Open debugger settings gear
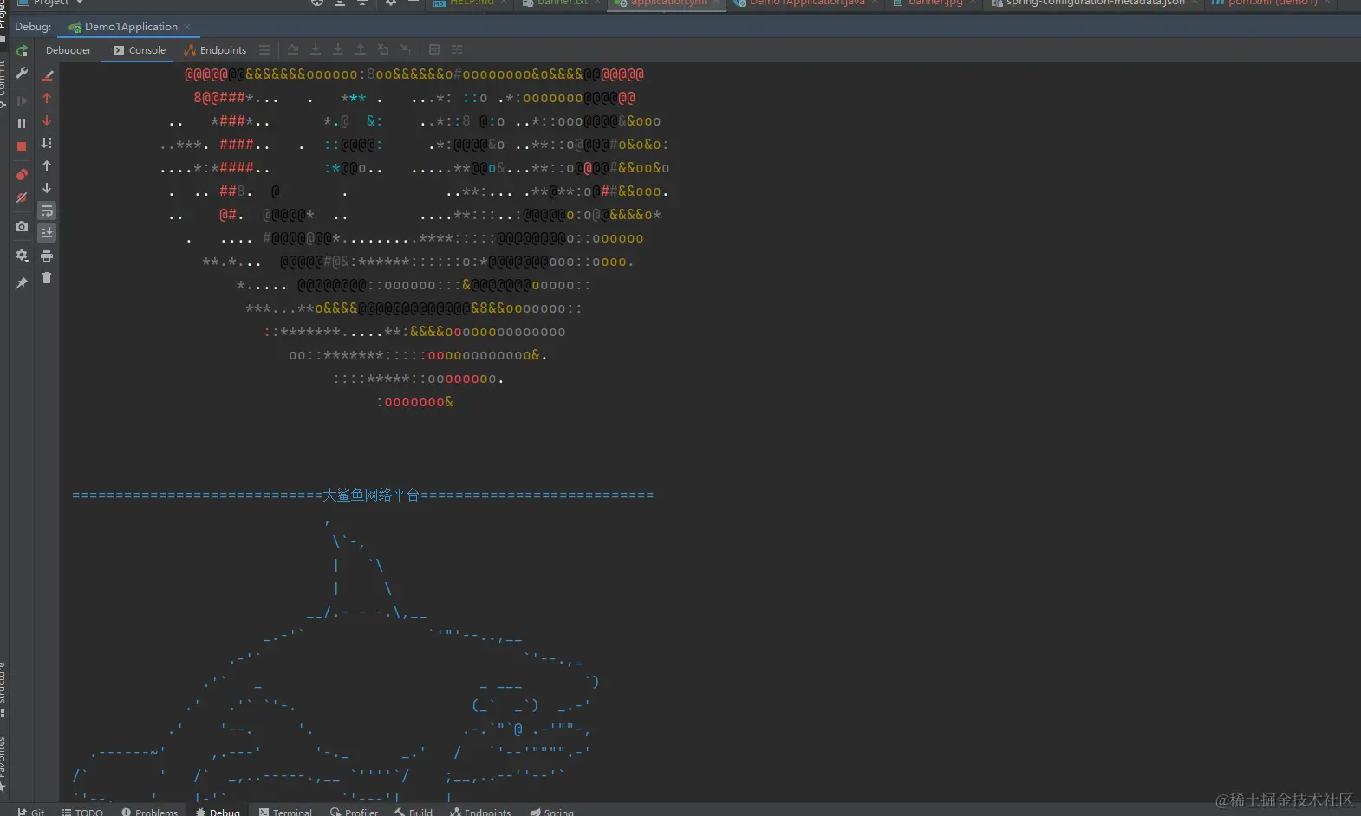Screen dimensions: 1361x816 (22, 256)
